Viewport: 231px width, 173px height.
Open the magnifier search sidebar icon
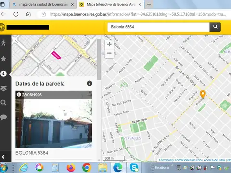[3, 102]
